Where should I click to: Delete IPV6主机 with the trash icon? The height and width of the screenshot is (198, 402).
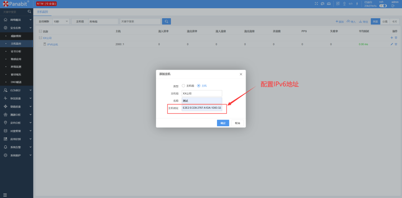click(396, 44)
